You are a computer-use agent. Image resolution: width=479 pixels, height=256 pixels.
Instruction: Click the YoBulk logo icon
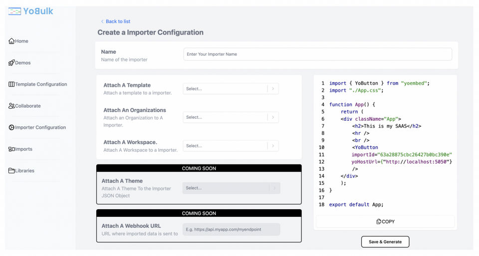point(14,11)
